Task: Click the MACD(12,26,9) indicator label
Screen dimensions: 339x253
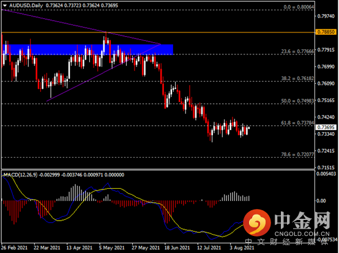Action: click(x=21, y=175)
